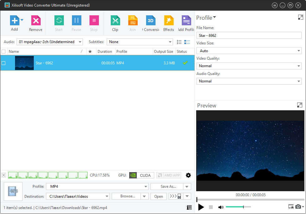Expand the Profile panel with arrow icon

[x=301, y=17]
